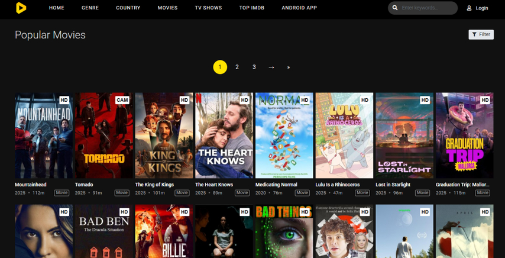Select pagination page 1
The image size is (505, 258).
220,67
